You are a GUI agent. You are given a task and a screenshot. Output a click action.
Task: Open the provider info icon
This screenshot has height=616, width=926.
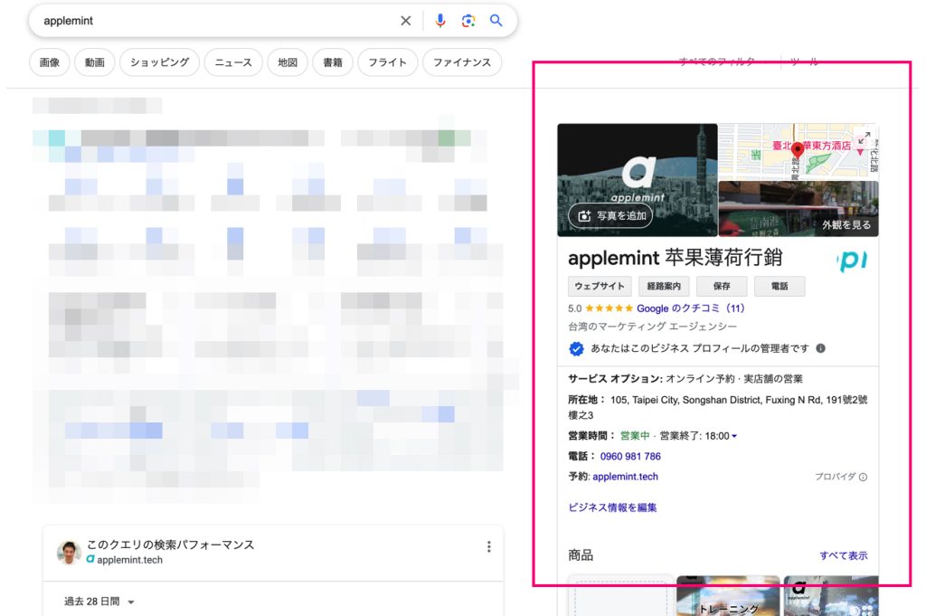(863, 478)
